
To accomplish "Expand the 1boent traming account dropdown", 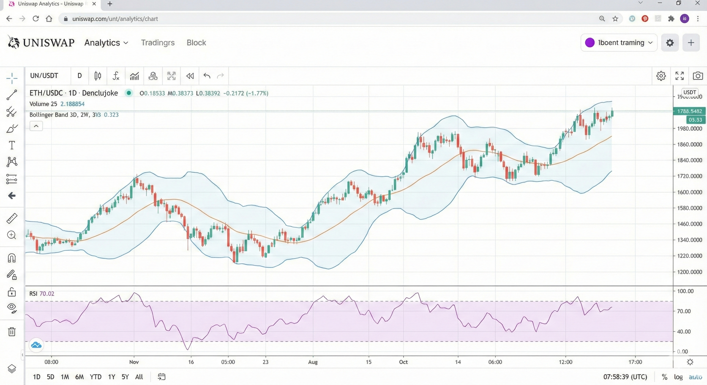I will pyautogui.click(x=619, y=43).
